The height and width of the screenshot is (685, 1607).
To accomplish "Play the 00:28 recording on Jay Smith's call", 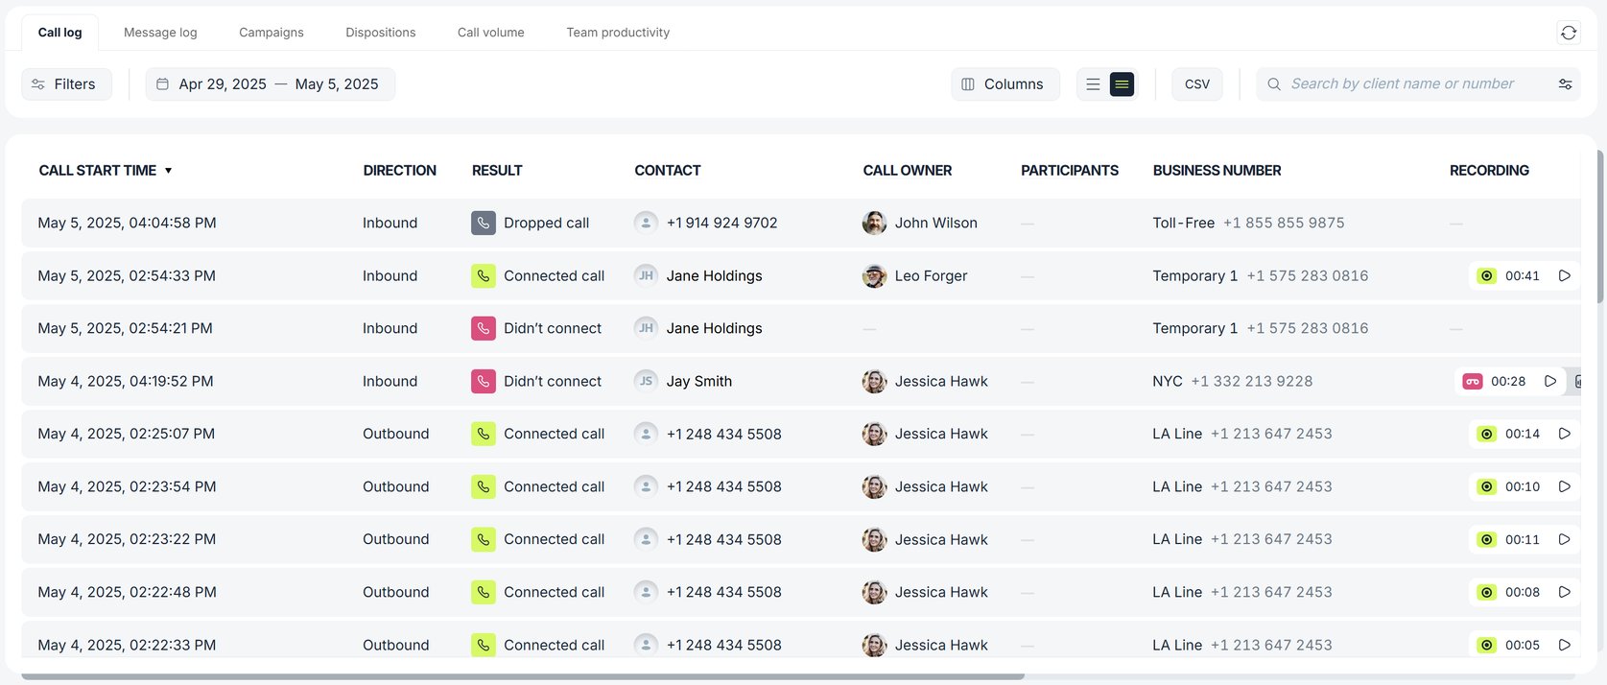I will (1551, 381).
